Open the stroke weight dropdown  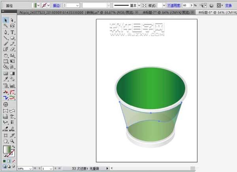click(77, 6)
